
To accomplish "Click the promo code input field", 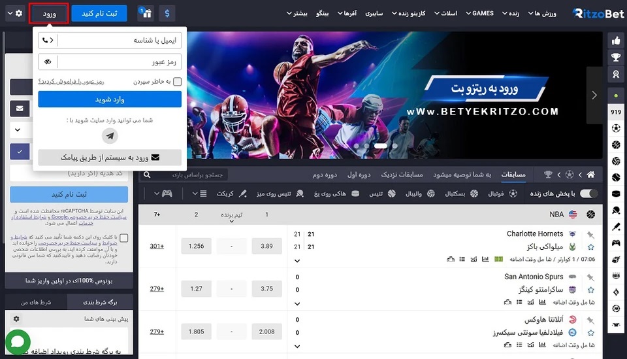I will click(69, 173).
